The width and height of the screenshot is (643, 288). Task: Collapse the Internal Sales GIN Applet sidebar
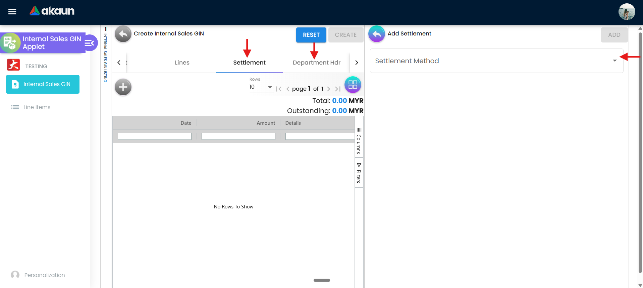[x=90, y=43]
